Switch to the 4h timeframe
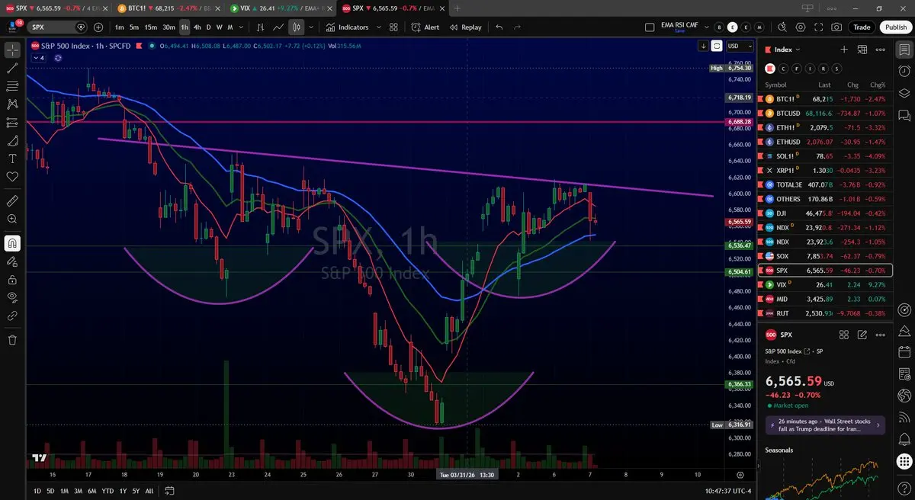 [x=197, y=27]
